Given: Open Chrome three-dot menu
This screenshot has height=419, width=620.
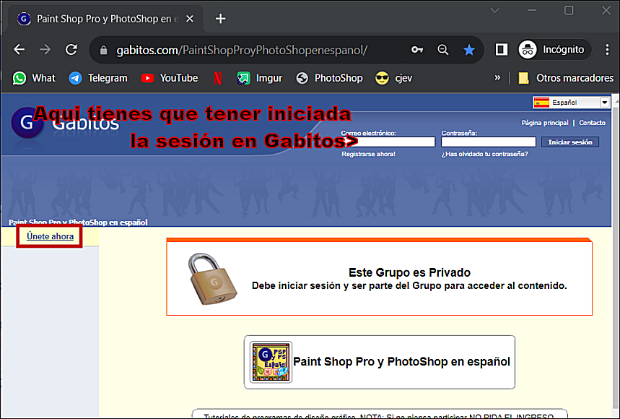Looking at the screenshot, I should pyautogui.click(x=607, y=49).
